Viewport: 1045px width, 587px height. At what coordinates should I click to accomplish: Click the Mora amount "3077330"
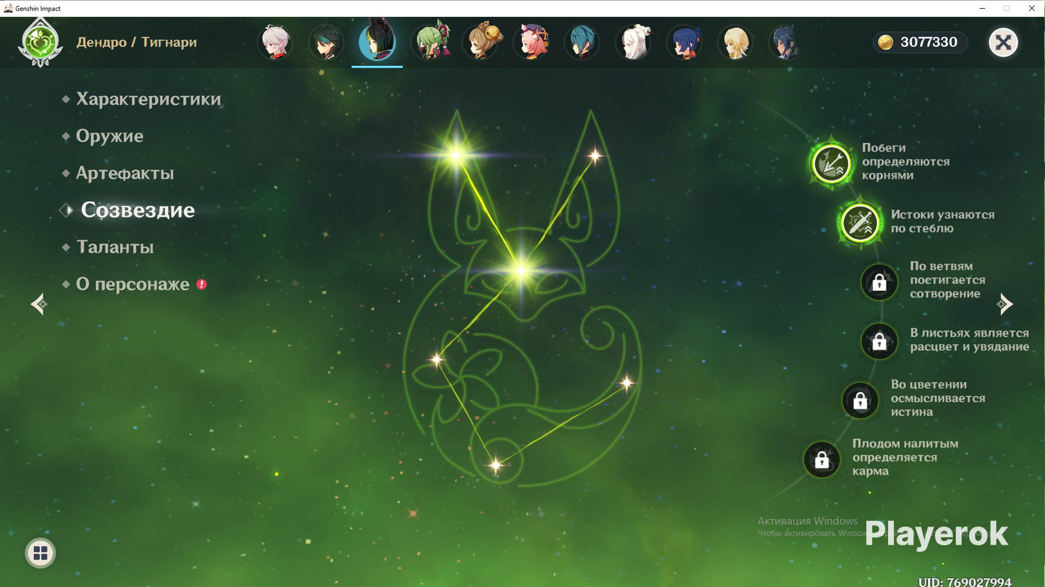[929, 42]
